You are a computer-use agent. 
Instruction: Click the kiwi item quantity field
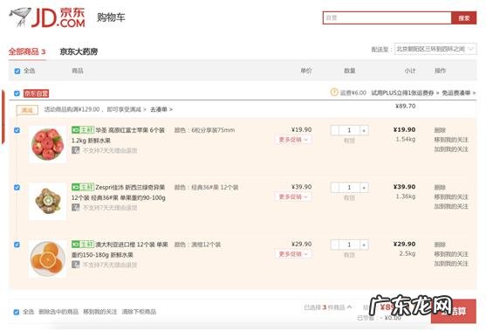349,188
